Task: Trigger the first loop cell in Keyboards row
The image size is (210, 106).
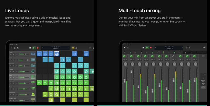Action: (x=39, y=83)
